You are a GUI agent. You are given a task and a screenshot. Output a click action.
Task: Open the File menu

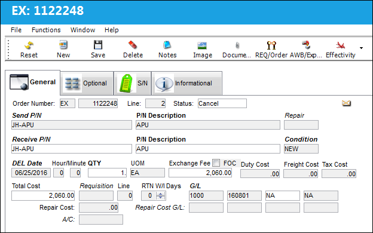(x=16, y=30)
